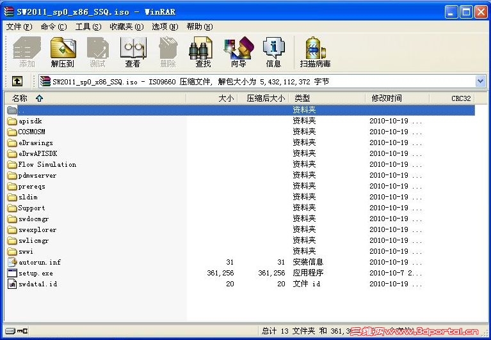Open the Options (选项) menu
This screenshot has height=340, width=491.
tap(165, 27)
